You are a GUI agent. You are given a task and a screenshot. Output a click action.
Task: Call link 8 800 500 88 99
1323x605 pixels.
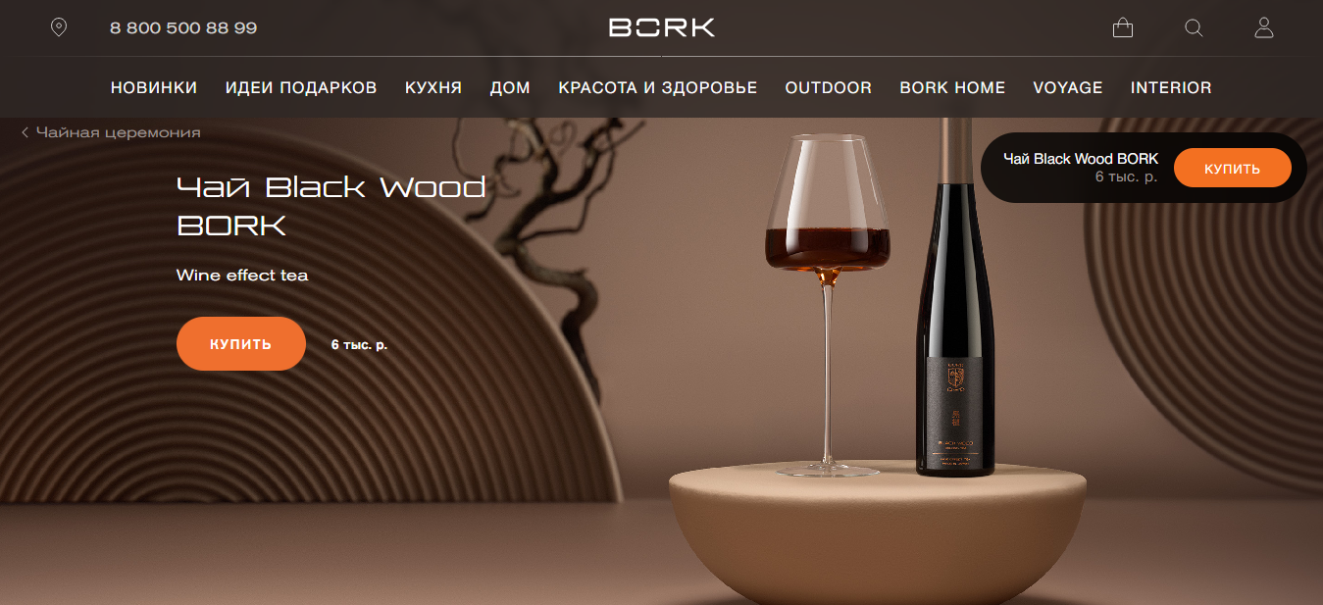(x=183, y=28)
